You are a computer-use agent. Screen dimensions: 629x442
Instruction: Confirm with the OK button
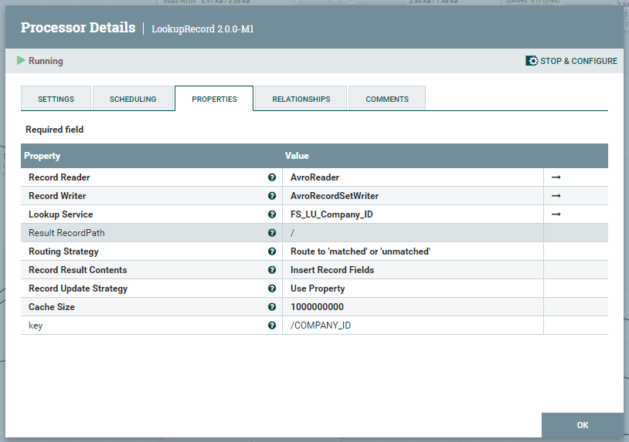pyautogui.click(x=583, y=425)
